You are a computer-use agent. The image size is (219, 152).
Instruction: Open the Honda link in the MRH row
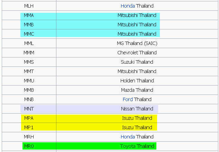coord(128,137)
